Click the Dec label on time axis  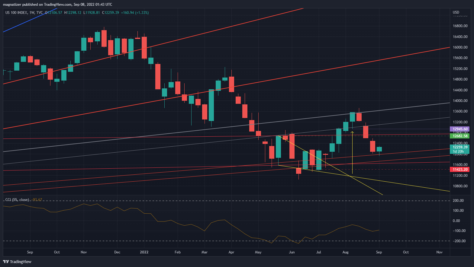[x=117, y=252]
